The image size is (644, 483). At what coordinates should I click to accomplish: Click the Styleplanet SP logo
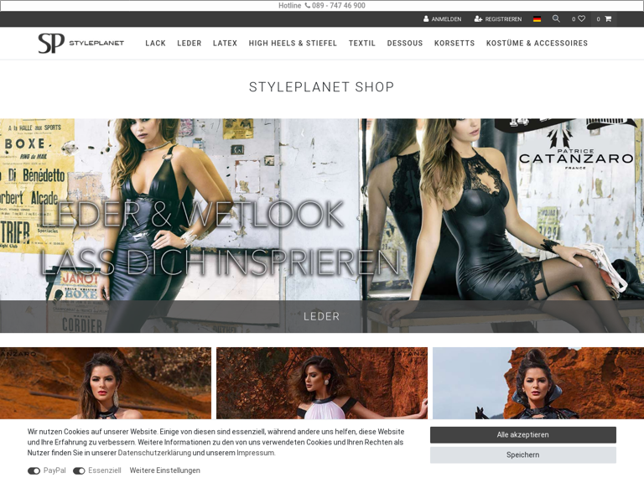coord(80,43)
